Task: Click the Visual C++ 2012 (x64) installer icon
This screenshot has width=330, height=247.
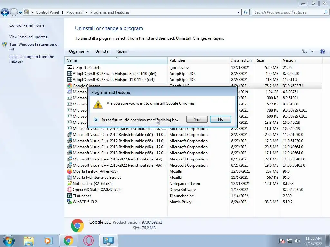Action: 70,135
